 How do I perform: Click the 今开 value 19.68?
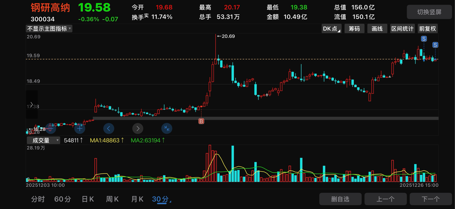164,7
